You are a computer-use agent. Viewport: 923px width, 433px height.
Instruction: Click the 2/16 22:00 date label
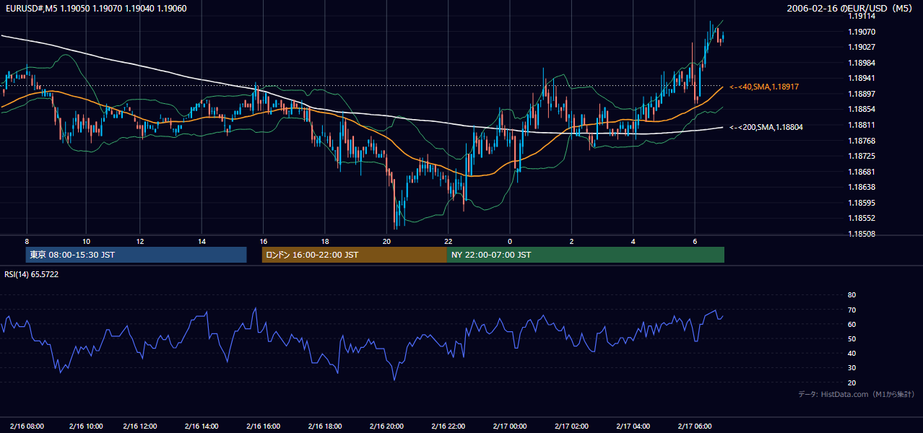click(447, 426)
